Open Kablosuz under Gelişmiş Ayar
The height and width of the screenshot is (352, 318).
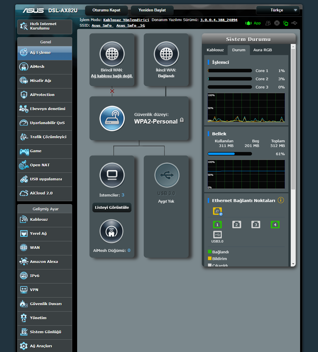coord(45,220)
